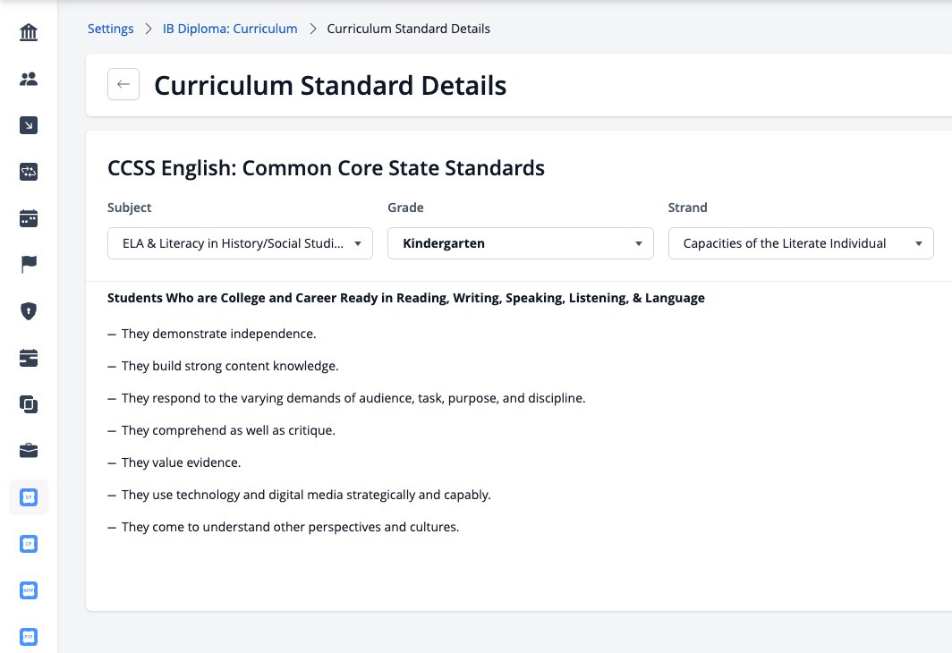Click the shield security icon in sidebar
Image resolution: width=952 pixels, height=653 pixels.
coord(29,311)
